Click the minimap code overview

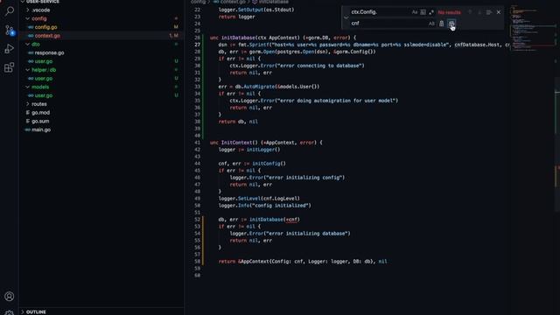532,29
